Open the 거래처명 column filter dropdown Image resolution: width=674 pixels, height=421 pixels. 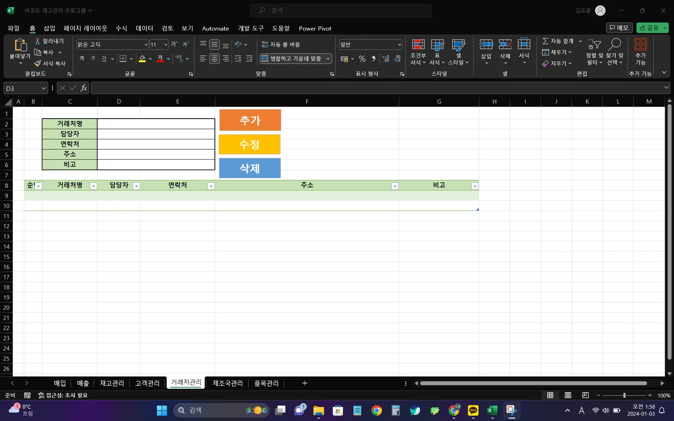point(93,186)
